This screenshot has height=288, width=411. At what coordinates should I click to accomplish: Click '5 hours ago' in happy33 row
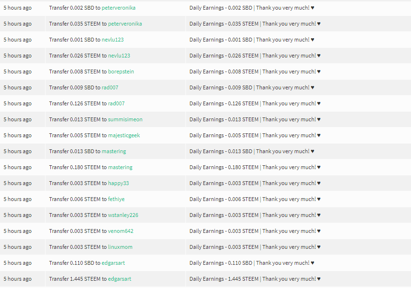17,183
